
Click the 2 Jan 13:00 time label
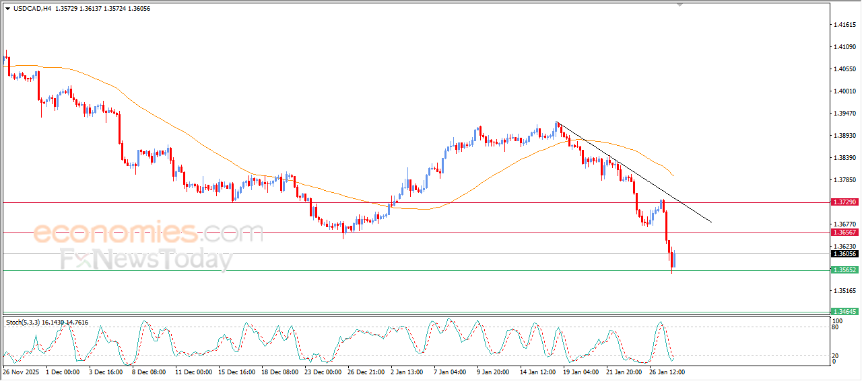[406, 372]
